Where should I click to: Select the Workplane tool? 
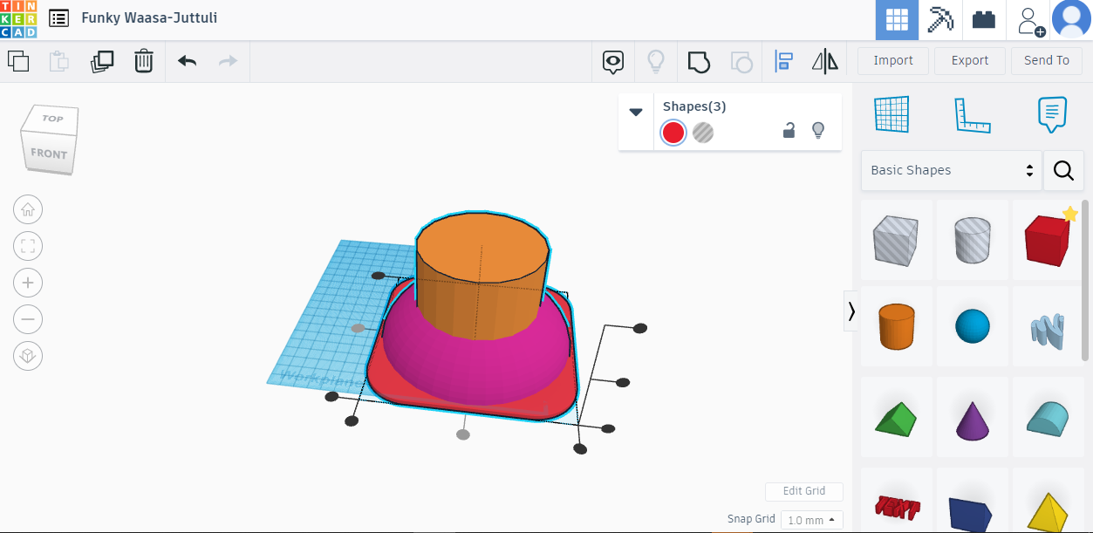point(891,114)
